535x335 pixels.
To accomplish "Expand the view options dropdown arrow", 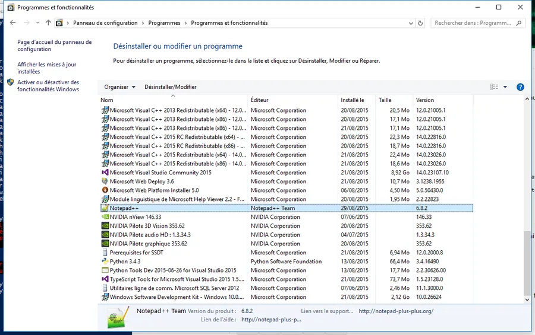I will point(505,87).
